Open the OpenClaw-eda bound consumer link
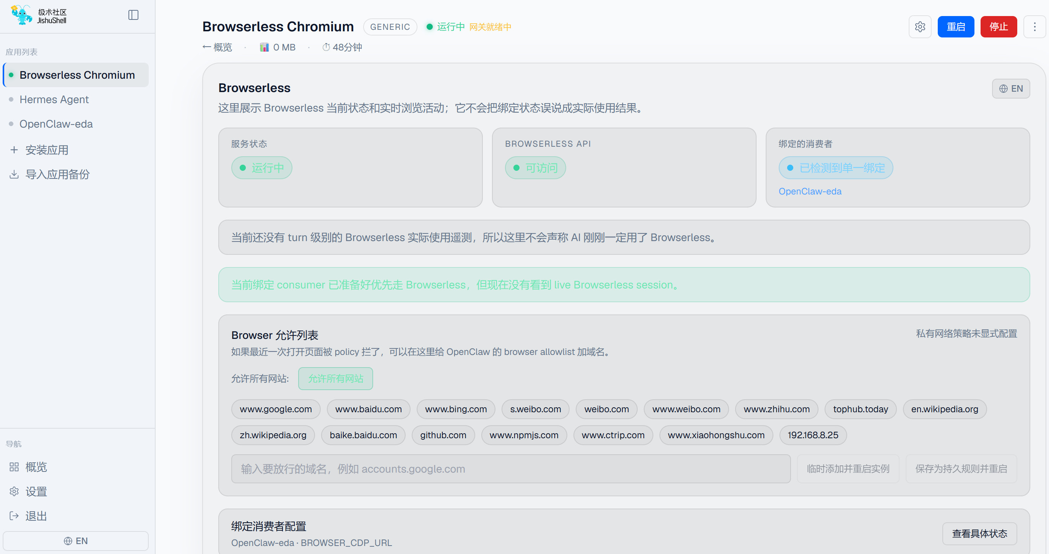 [810, 191]
